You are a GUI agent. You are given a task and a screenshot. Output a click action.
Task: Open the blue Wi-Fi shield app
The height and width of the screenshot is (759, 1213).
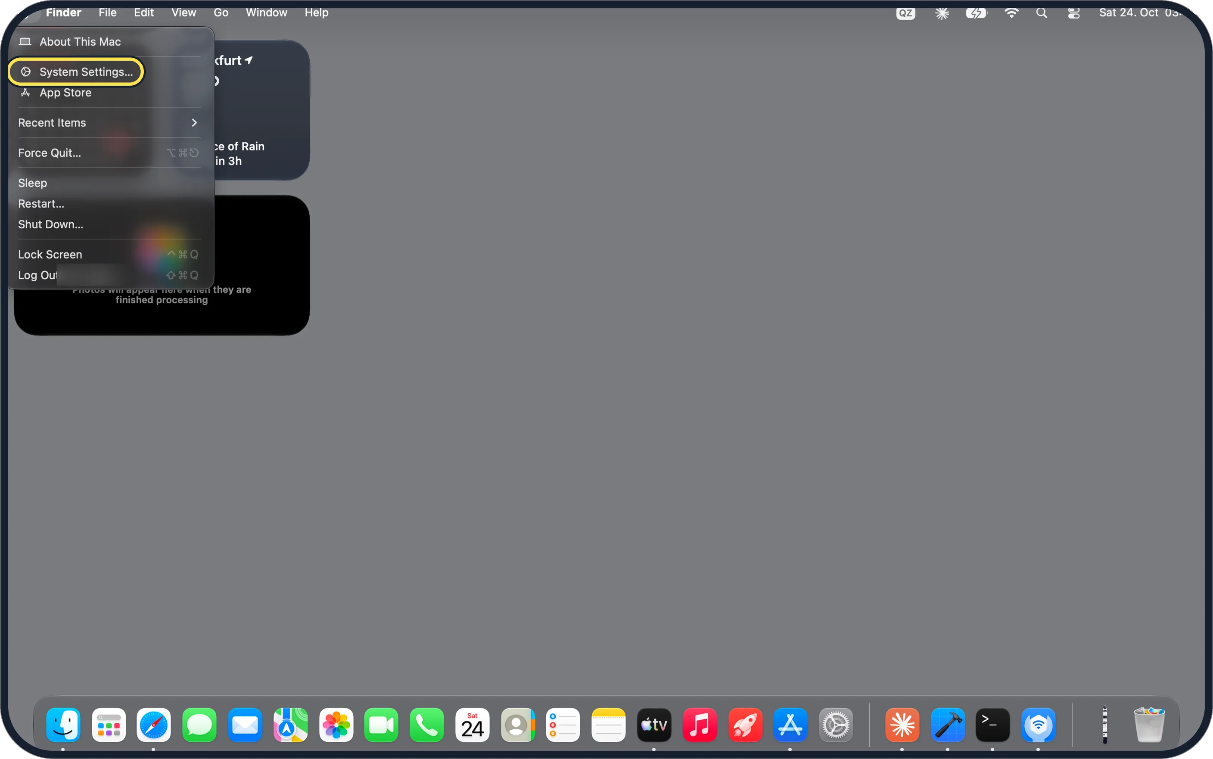point(1039,725)
